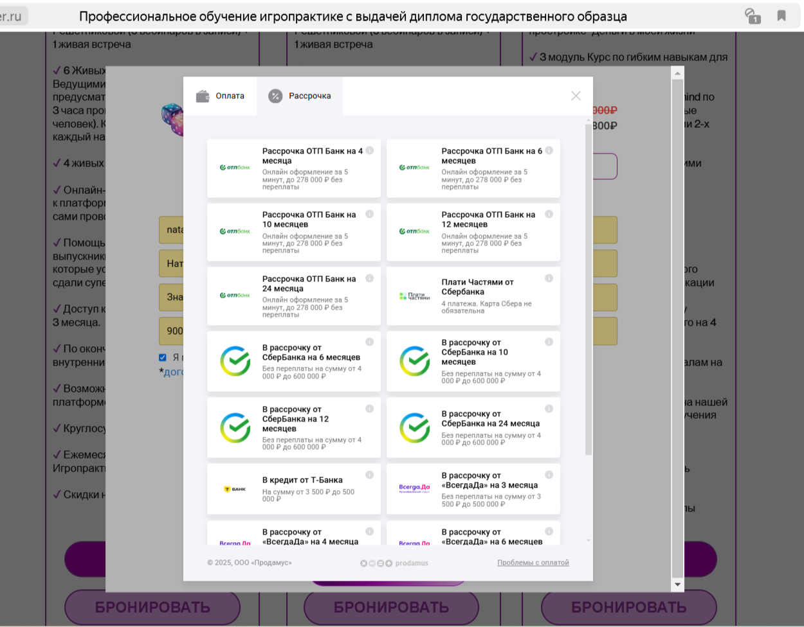804x627 pixels.
Task: Choose Рассрочка ОТП Банк на 6 месяцев
Action: point(473,168)
